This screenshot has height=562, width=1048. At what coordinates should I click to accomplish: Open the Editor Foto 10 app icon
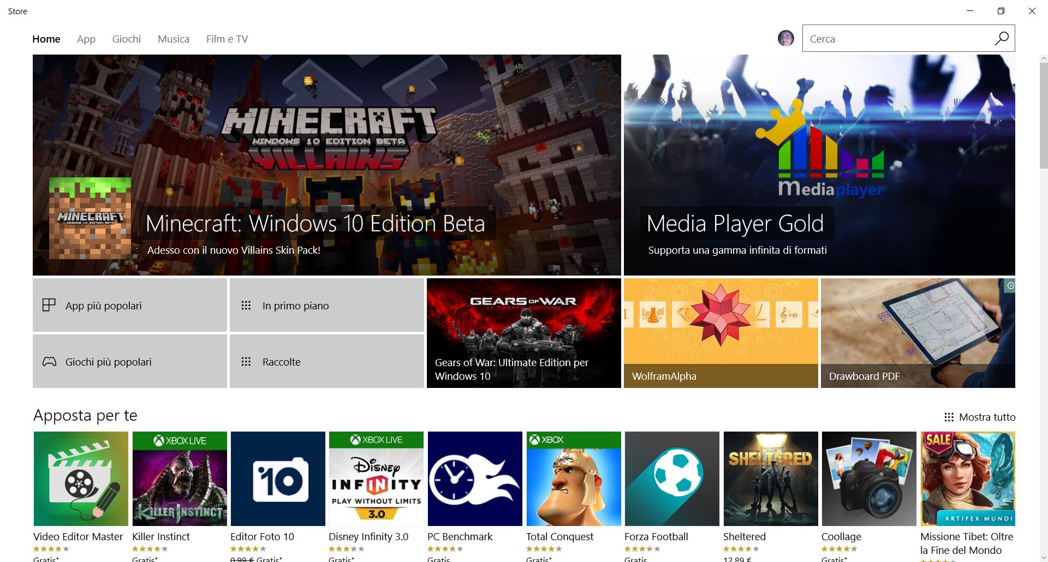pyautogui.click(x=278, y=479)
